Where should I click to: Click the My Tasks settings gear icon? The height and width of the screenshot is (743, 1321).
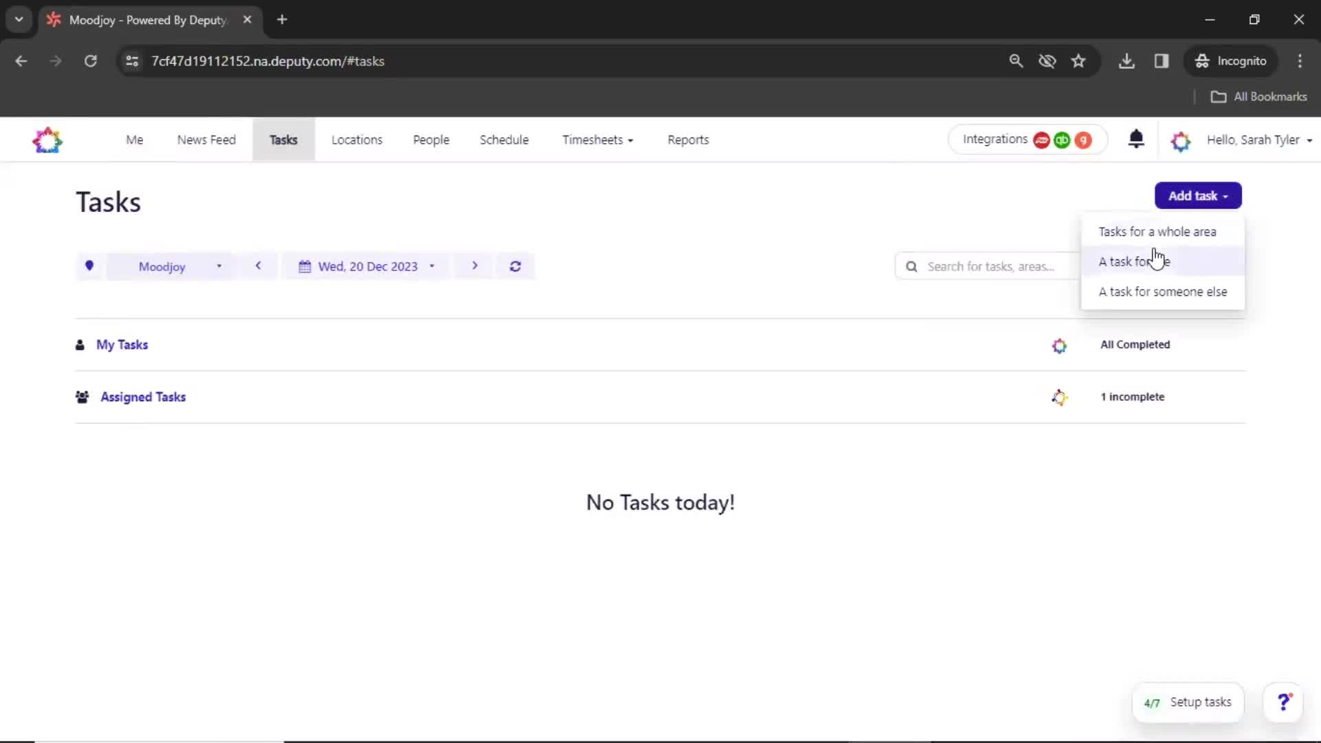[x=1058, y=345]
